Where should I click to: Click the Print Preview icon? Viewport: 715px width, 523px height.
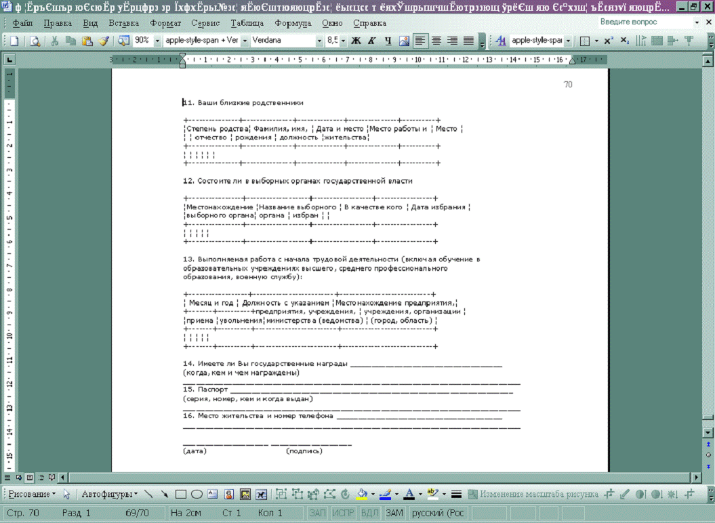35,41
